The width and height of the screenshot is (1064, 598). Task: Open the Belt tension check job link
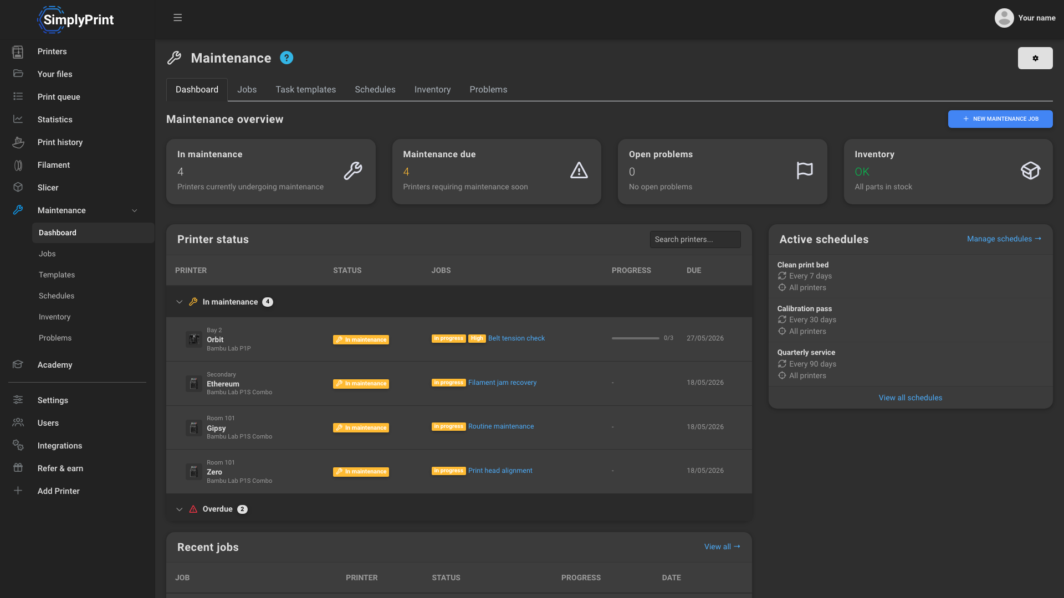pos(516,338)
